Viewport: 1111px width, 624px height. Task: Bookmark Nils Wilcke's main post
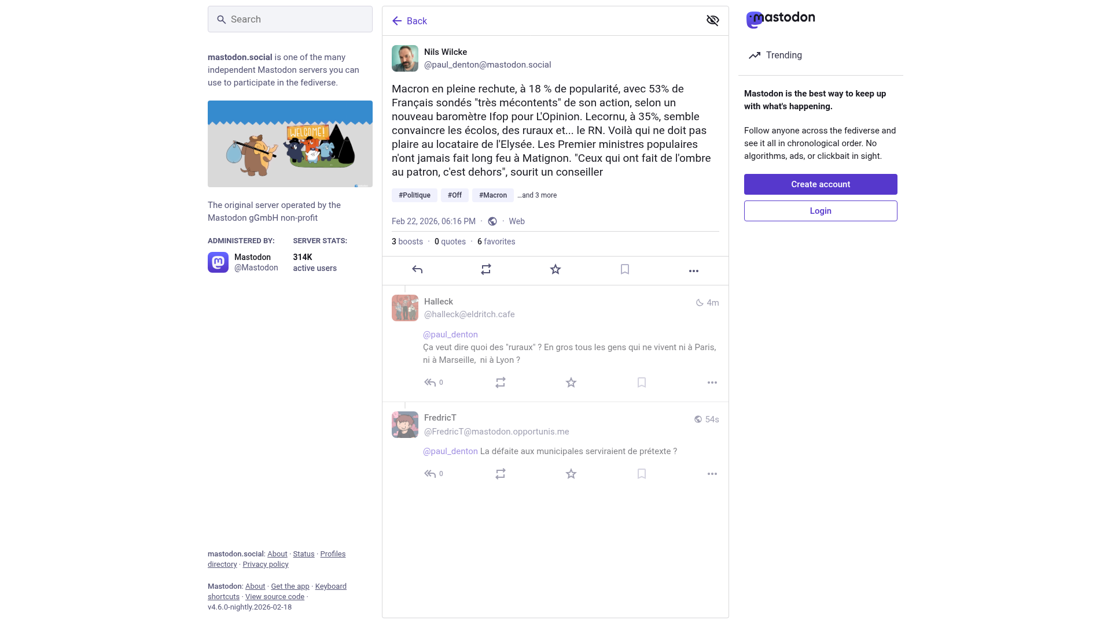(x=625, y=270)
